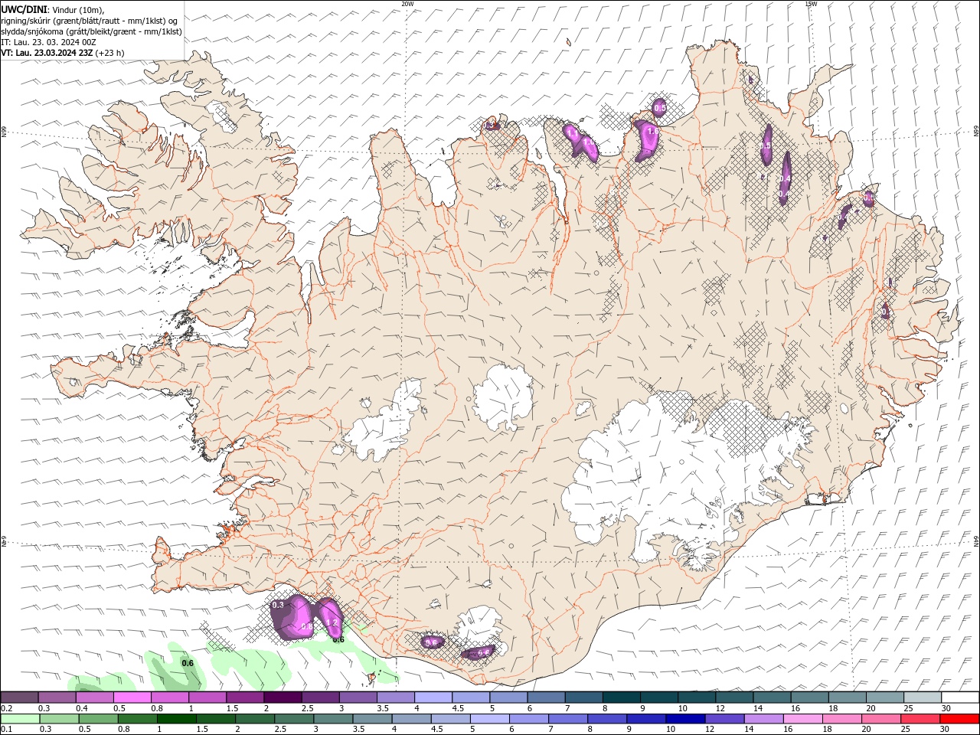Viewport: 980px width, 735px height.
Task: Pick the light pink 16 swatch in the bottom legend row
Action: click(x=802, y=719)
